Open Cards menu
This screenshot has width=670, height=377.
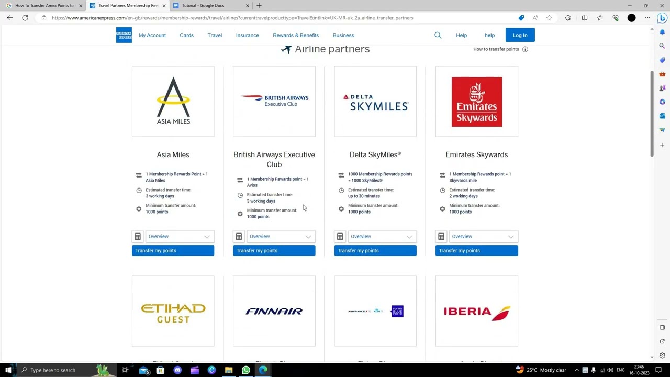pos(186,35)
